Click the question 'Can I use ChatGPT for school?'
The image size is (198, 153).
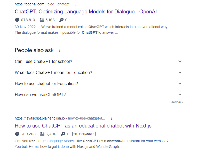[x=43, y=61]
